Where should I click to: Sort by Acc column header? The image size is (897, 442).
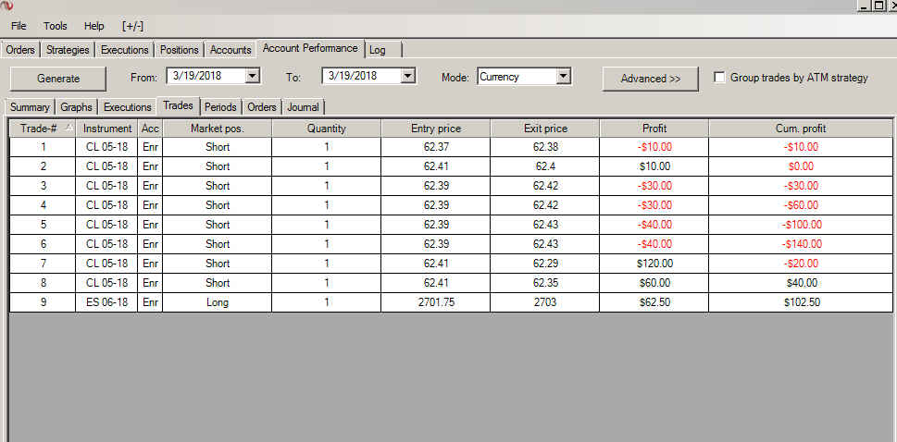tap(150, 129)
